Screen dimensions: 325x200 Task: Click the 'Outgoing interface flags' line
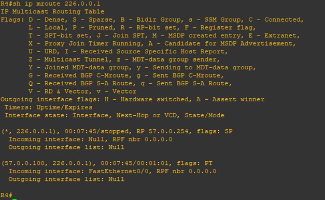pyautogui.click(x=133, y=99)
